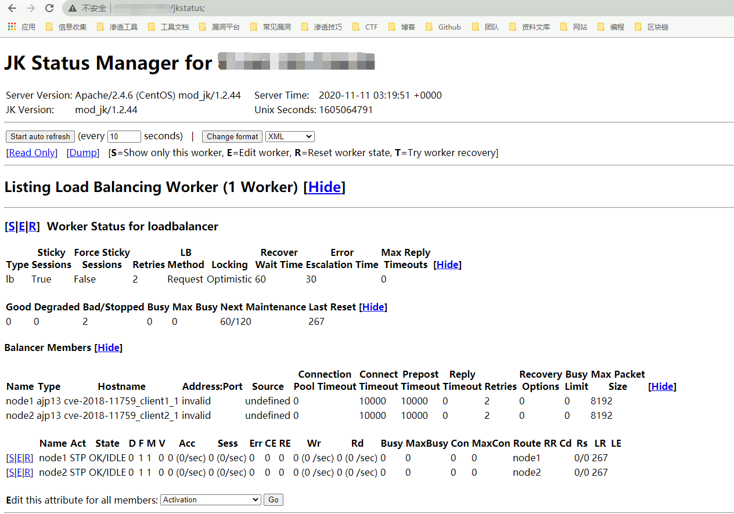734x514 pixels.
Task: Open the 区块链 bookmark folder
Action: point(652,27)
